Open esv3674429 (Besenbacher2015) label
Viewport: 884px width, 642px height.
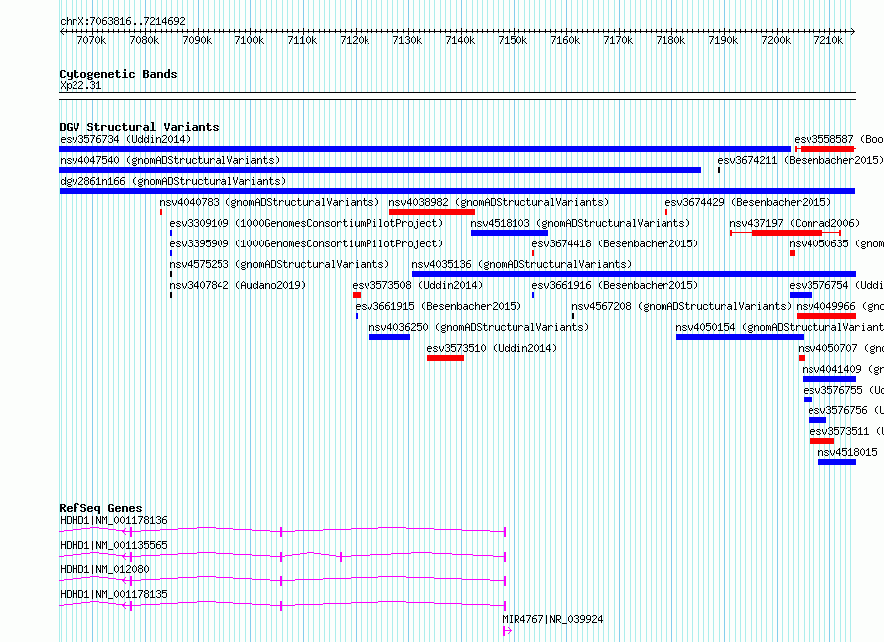coord(748,202)
